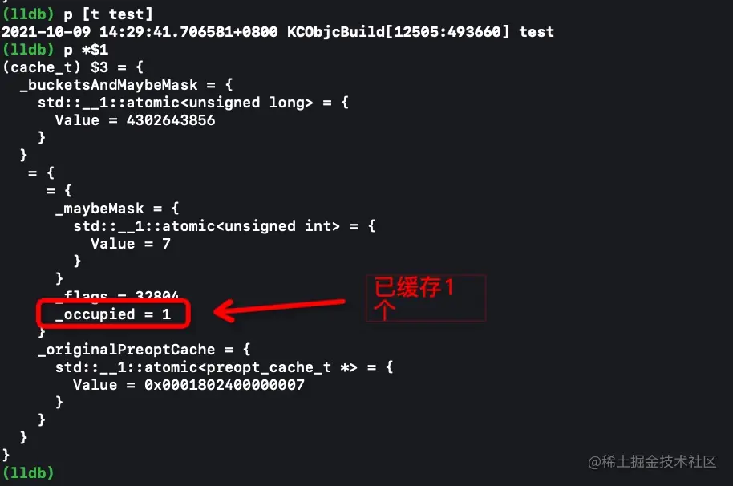Image resolution: width=733 pixels, height=486 pixels.
Task: Click the red Chinese annotation text box
Action: tap(426, 298)
